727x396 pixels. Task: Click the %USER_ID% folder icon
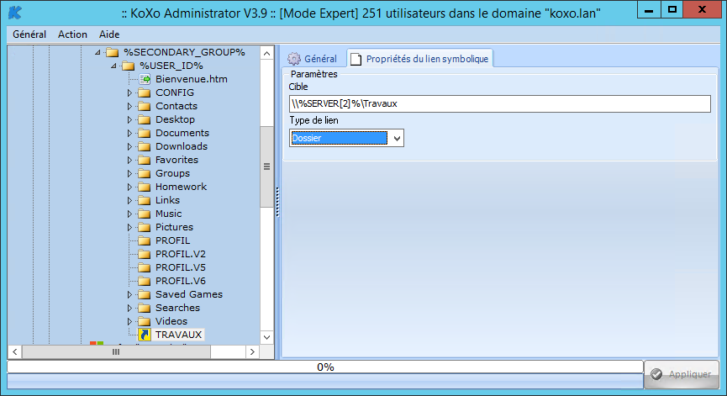coord(129,66)
